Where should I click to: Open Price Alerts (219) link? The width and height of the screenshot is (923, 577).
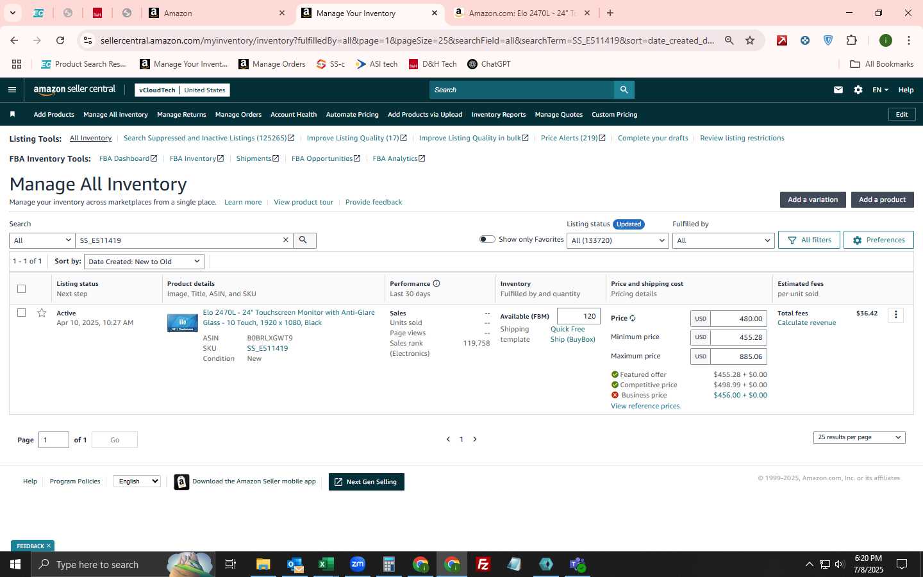pos(573,138)
